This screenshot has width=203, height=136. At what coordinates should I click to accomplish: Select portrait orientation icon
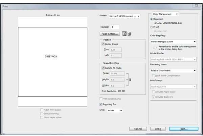(x=125, y=34)
